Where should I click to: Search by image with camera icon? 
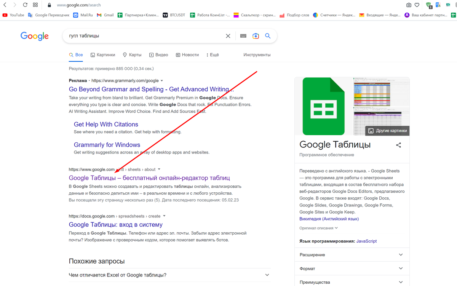pyautogui.click(x=256, y=36)
